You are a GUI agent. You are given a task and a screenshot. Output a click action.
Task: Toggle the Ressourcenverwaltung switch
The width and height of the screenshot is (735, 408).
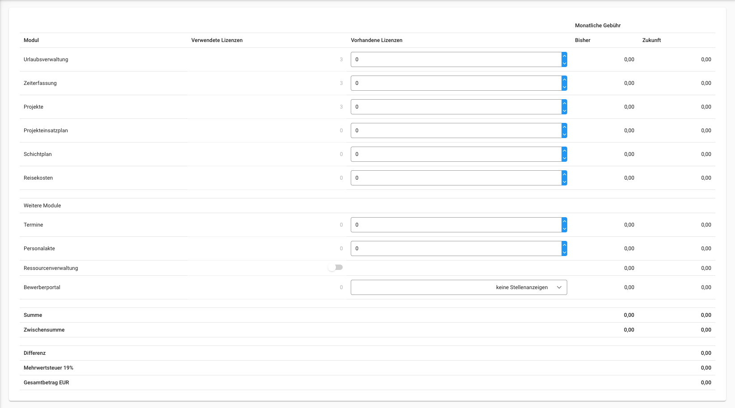click(x=335, y=267)
